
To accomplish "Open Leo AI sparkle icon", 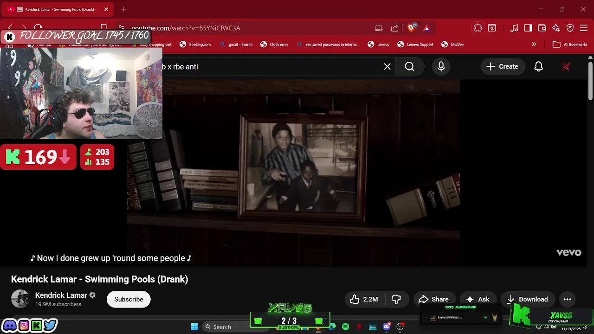I will [556, 28].
